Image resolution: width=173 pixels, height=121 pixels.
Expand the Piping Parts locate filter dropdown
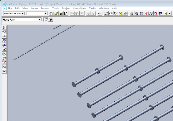click(x=39, y=20)
